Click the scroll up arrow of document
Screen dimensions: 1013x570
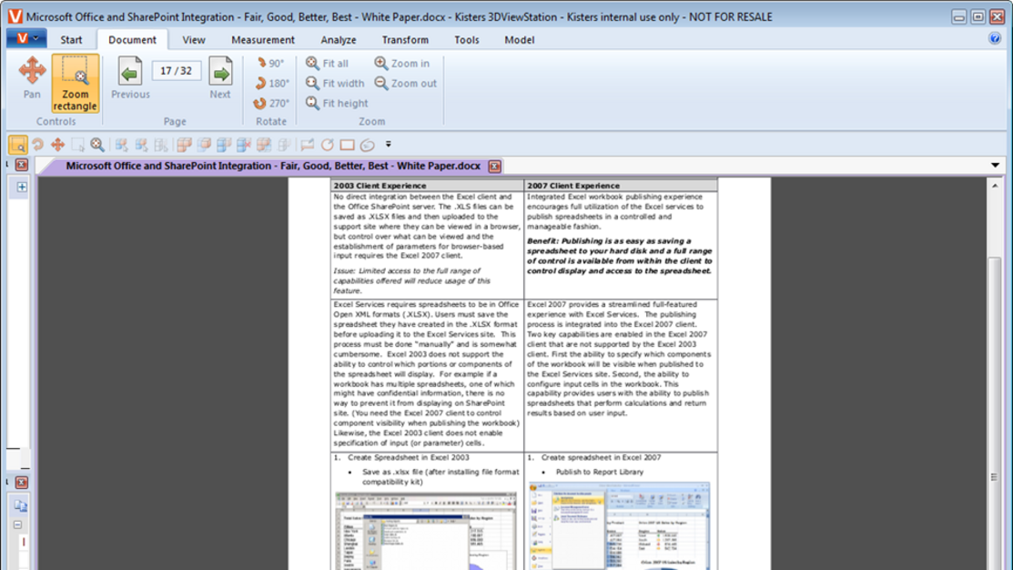(995, 186)
